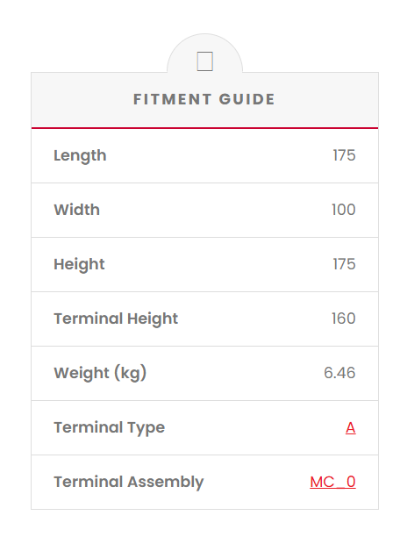Click the Fitment Guide heading text
The image size is (393, 537).
point(204,99)
